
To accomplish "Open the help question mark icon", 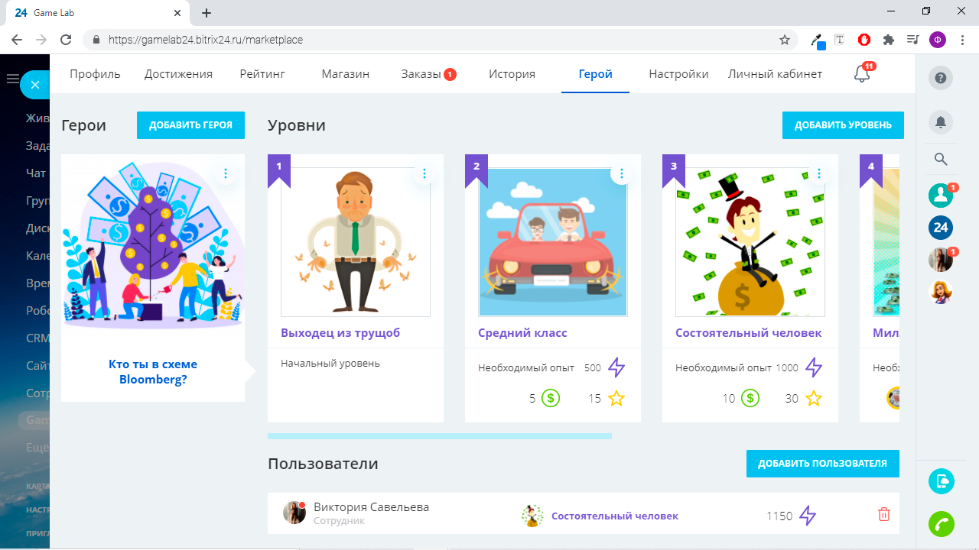I will pos(941,77).
